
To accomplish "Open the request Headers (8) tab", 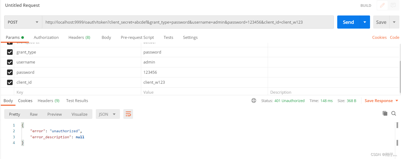I will [x=79, y=37].
